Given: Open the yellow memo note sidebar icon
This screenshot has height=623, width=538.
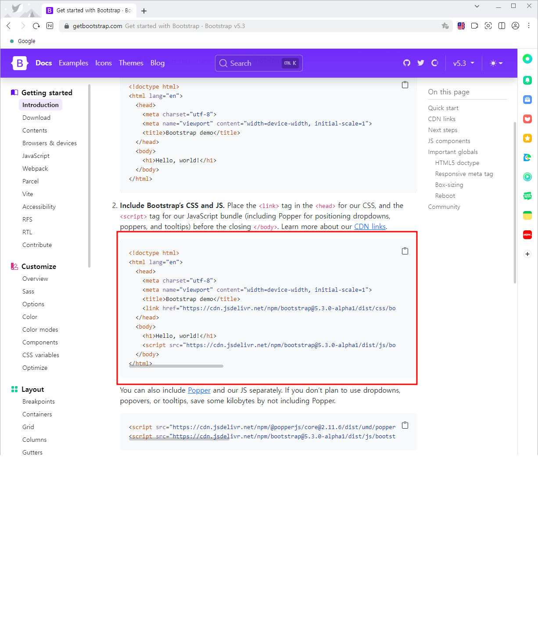Looking at the screenshot, I should pyautogui.click(x=527, y=215).
